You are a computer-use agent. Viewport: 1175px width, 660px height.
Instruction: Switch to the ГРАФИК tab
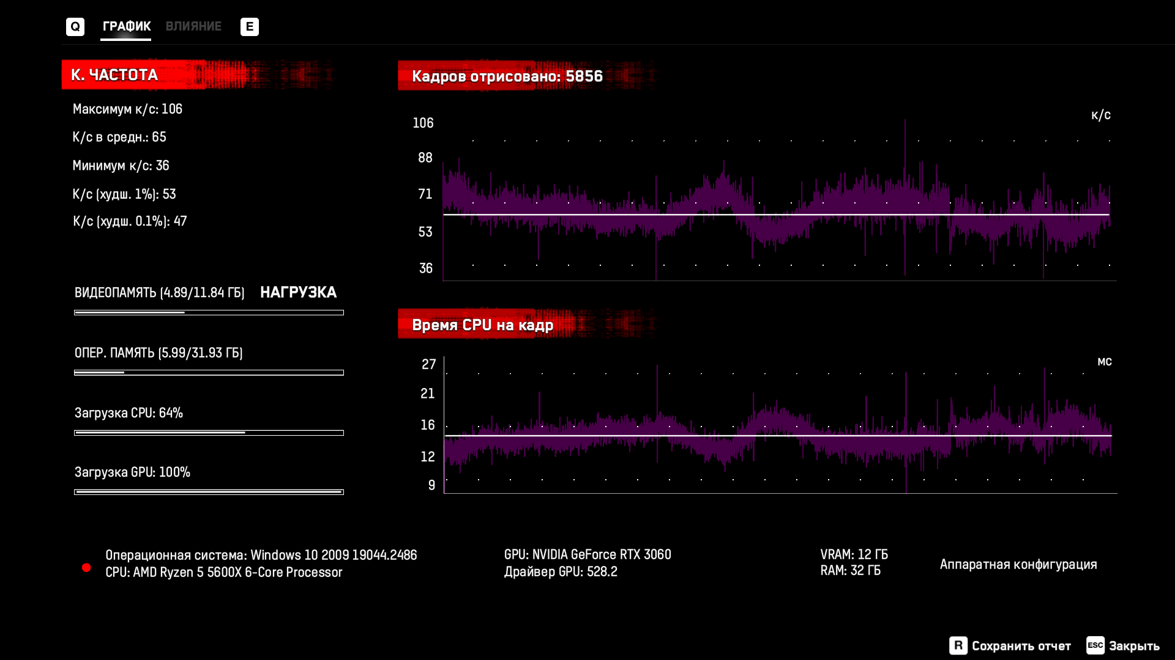[126, 26]
